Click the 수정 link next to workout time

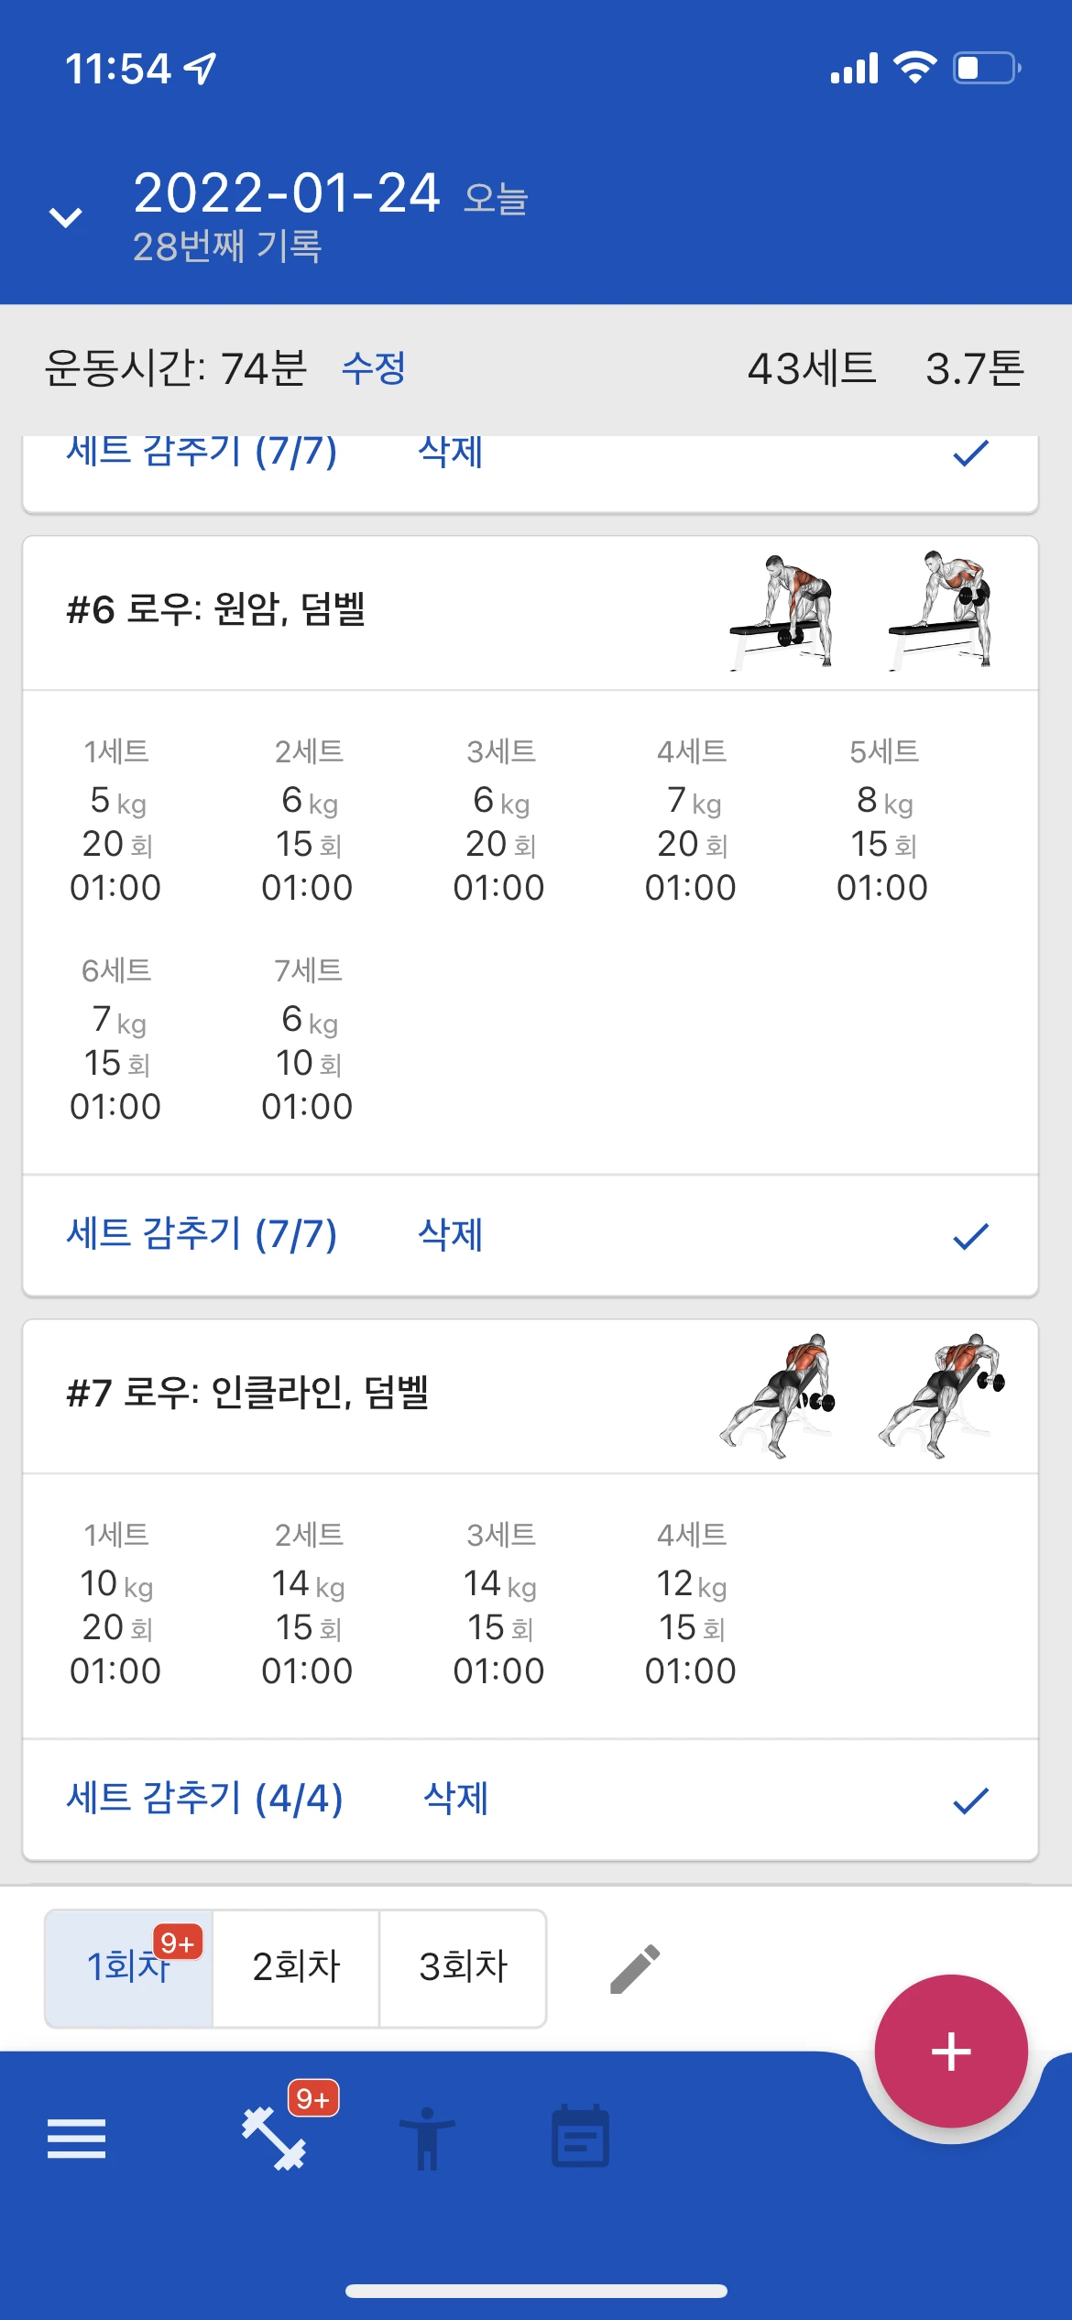click(x=374, y=368)
